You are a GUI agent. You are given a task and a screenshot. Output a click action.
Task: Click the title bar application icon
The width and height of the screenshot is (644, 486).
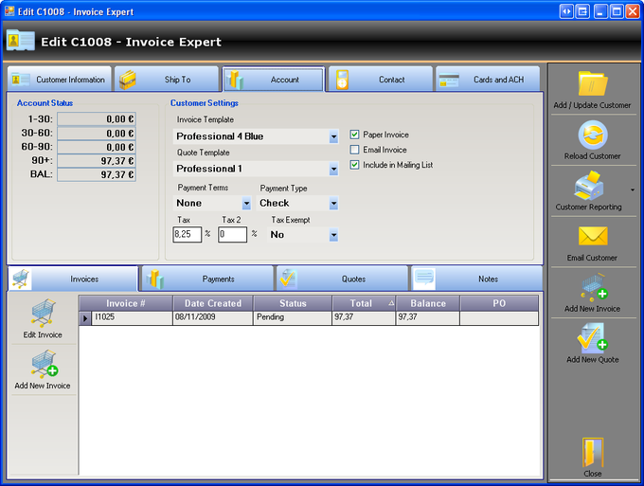coord(9,11)
